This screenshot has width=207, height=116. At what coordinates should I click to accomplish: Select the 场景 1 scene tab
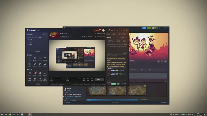pos(40,37)
